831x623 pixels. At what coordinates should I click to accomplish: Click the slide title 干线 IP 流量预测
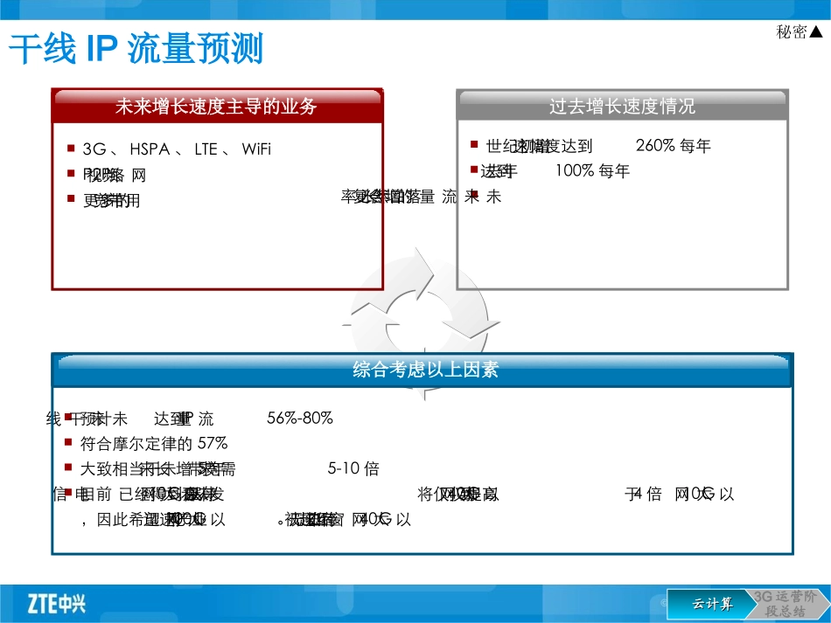pyautogui.click(x=136, y=48)
